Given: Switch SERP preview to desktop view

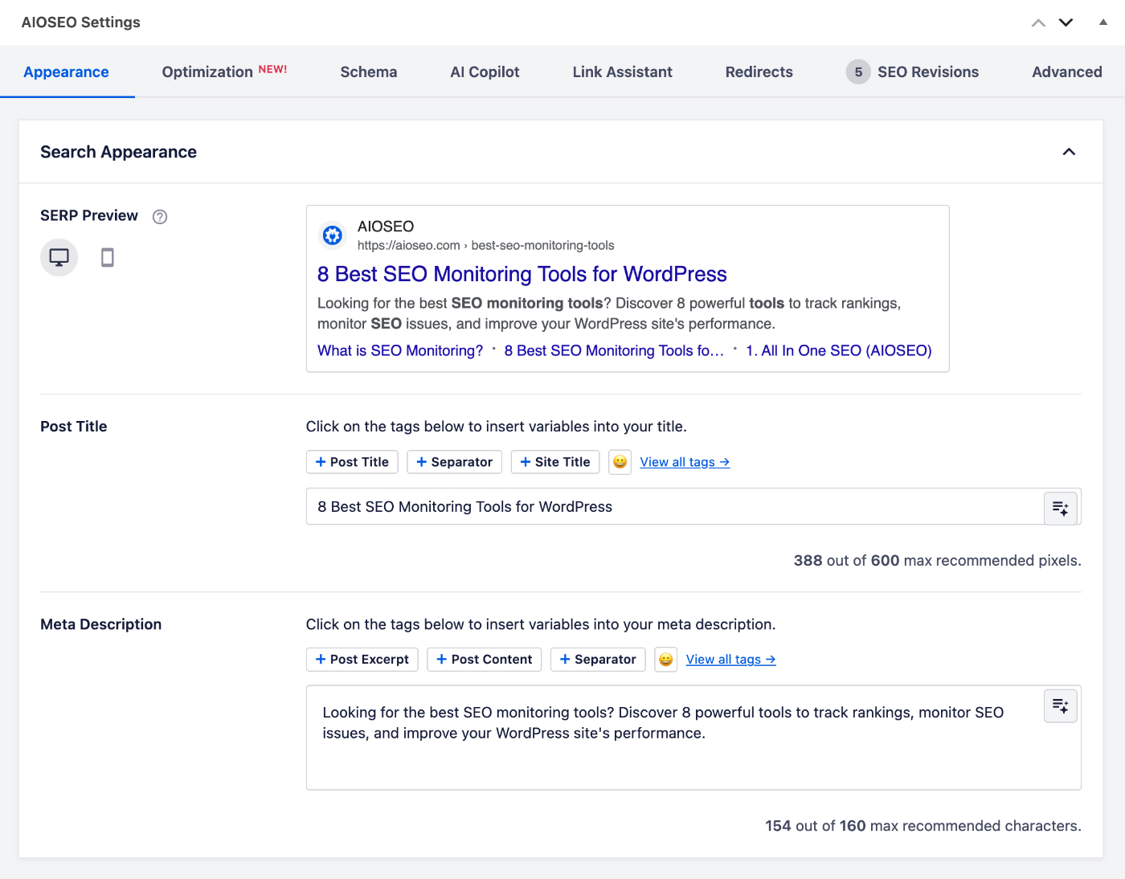Looking at the screenshot, I should coord(59,257).
